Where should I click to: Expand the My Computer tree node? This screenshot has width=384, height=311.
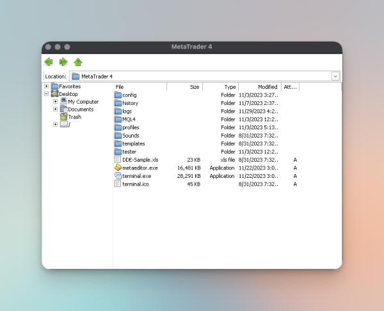tap(55, 101)
